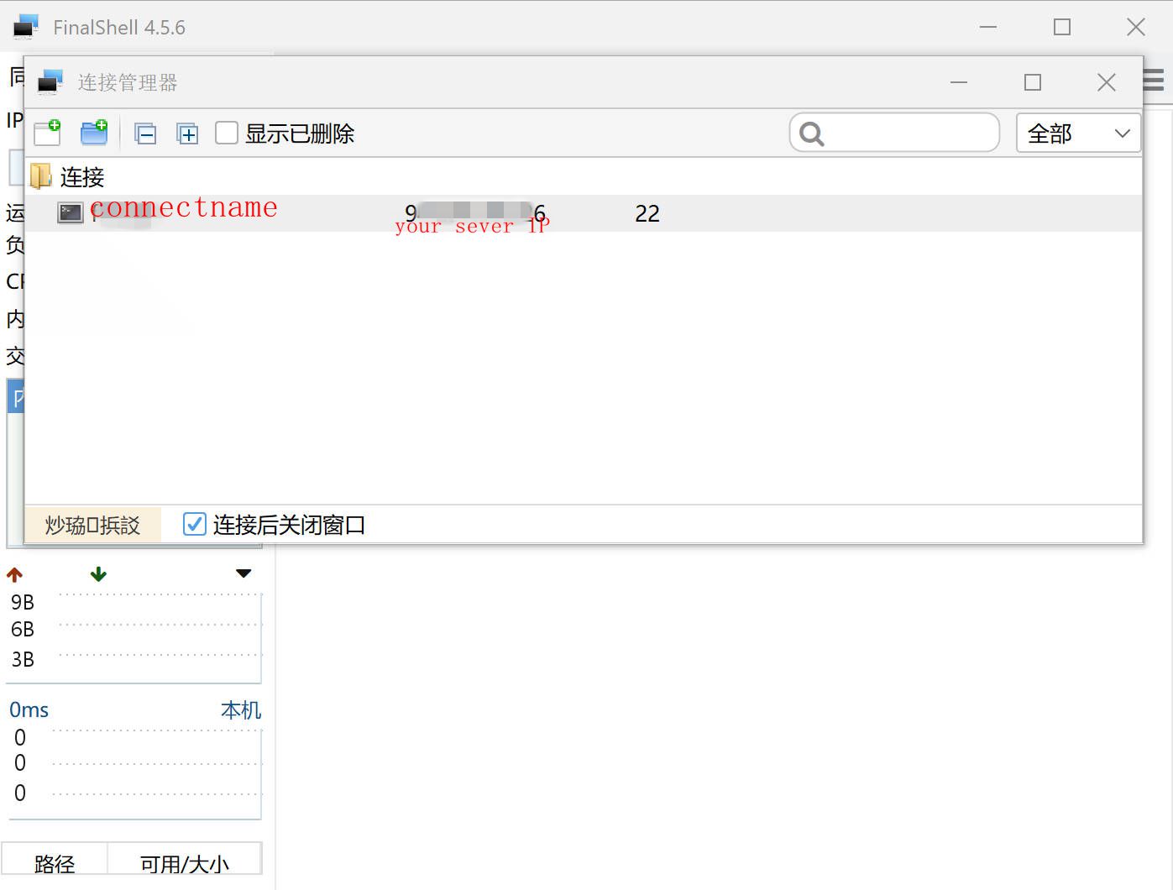Click the terminal icon of the connection entry
This screenshot has height=890, width=1173.
click(x=70, y=213)
